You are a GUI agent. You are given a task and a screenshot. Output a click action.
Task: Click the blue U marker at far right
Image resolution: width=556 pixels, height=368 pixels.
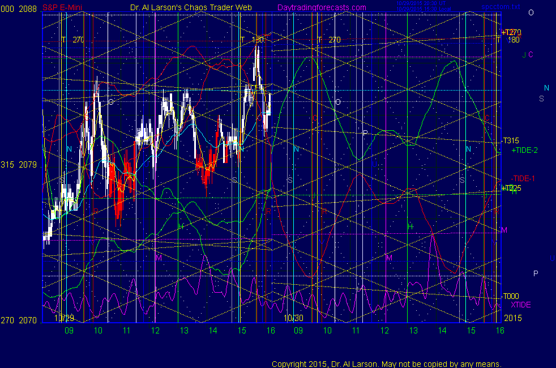(551, 259)
